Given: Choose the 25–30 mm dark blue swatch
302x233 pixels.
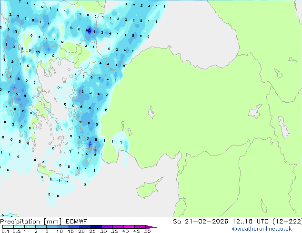Looking at the screenshot, I should [x=96, y=227].
